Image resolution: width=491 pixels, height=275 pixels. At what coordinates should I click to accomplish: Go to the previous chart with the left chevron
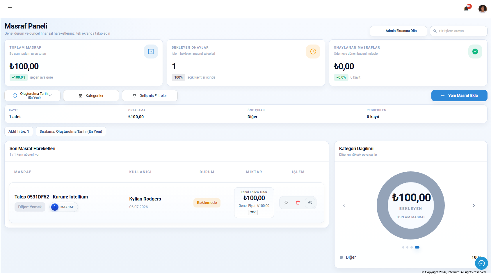(x=344, y=205)
